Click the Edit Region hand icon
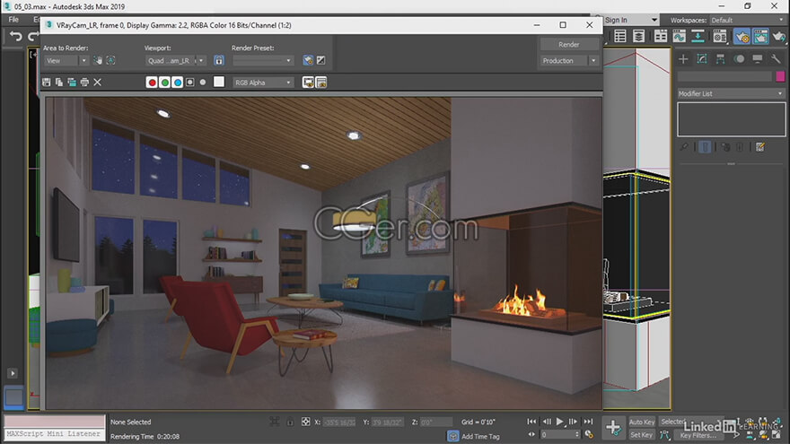Viewport: 790px width, 444px height. click(98, 60)
